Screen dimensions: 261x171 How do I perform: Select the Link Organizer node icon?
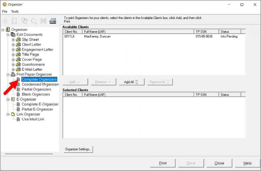pos(13,114)
